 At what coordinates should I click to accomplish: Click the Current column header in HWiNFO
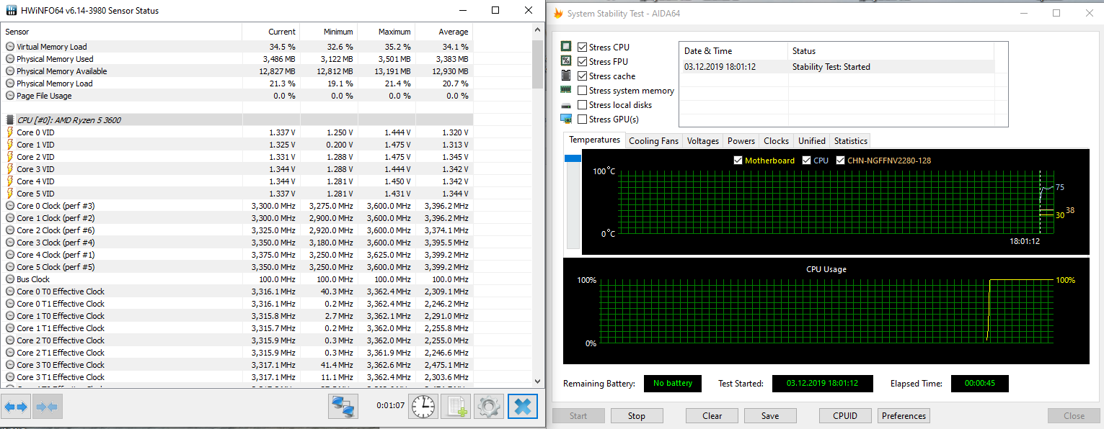[271, 32]
